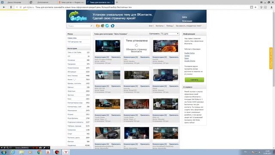Open Windows Start button

click(x=4, y=152)
